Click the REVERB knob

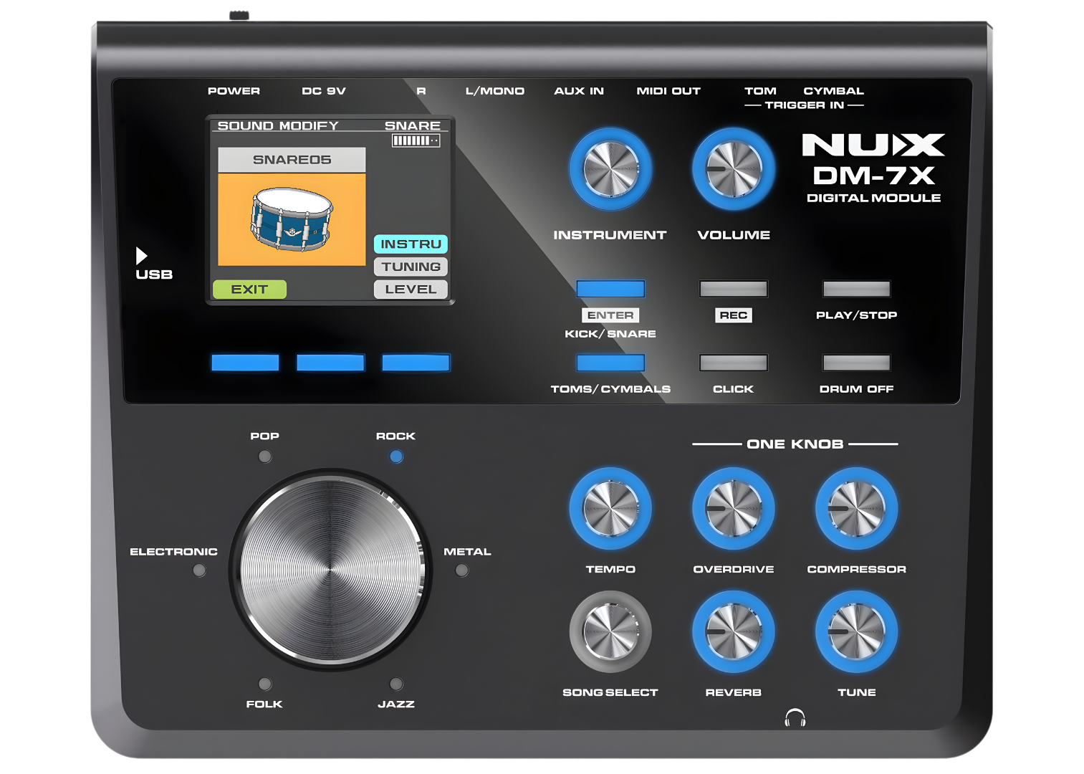pyautogui.click(x=734, y=632)
